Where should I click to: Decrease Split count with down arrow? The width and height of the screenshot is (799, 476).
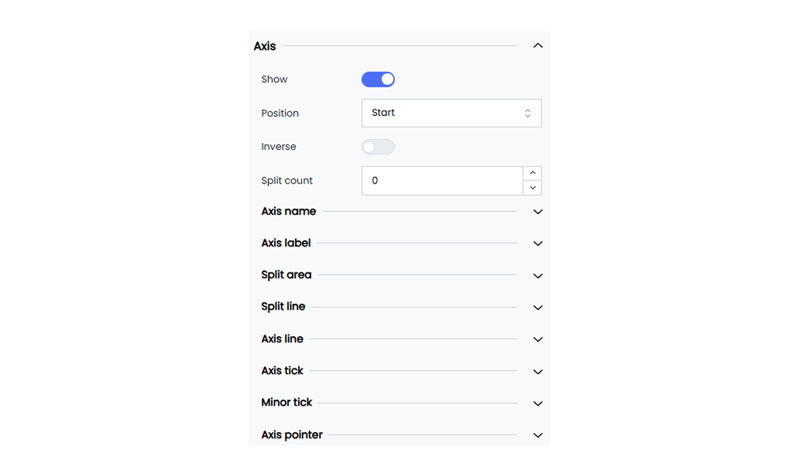pos(532,188)
